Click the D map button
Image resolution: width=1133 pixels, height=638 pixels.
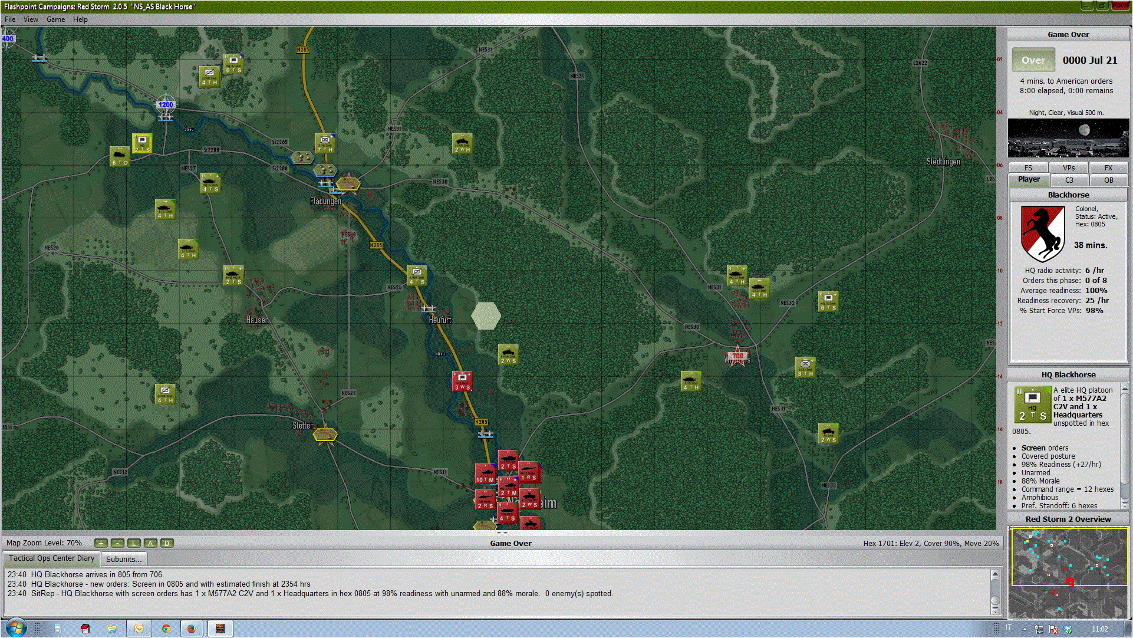167,543
